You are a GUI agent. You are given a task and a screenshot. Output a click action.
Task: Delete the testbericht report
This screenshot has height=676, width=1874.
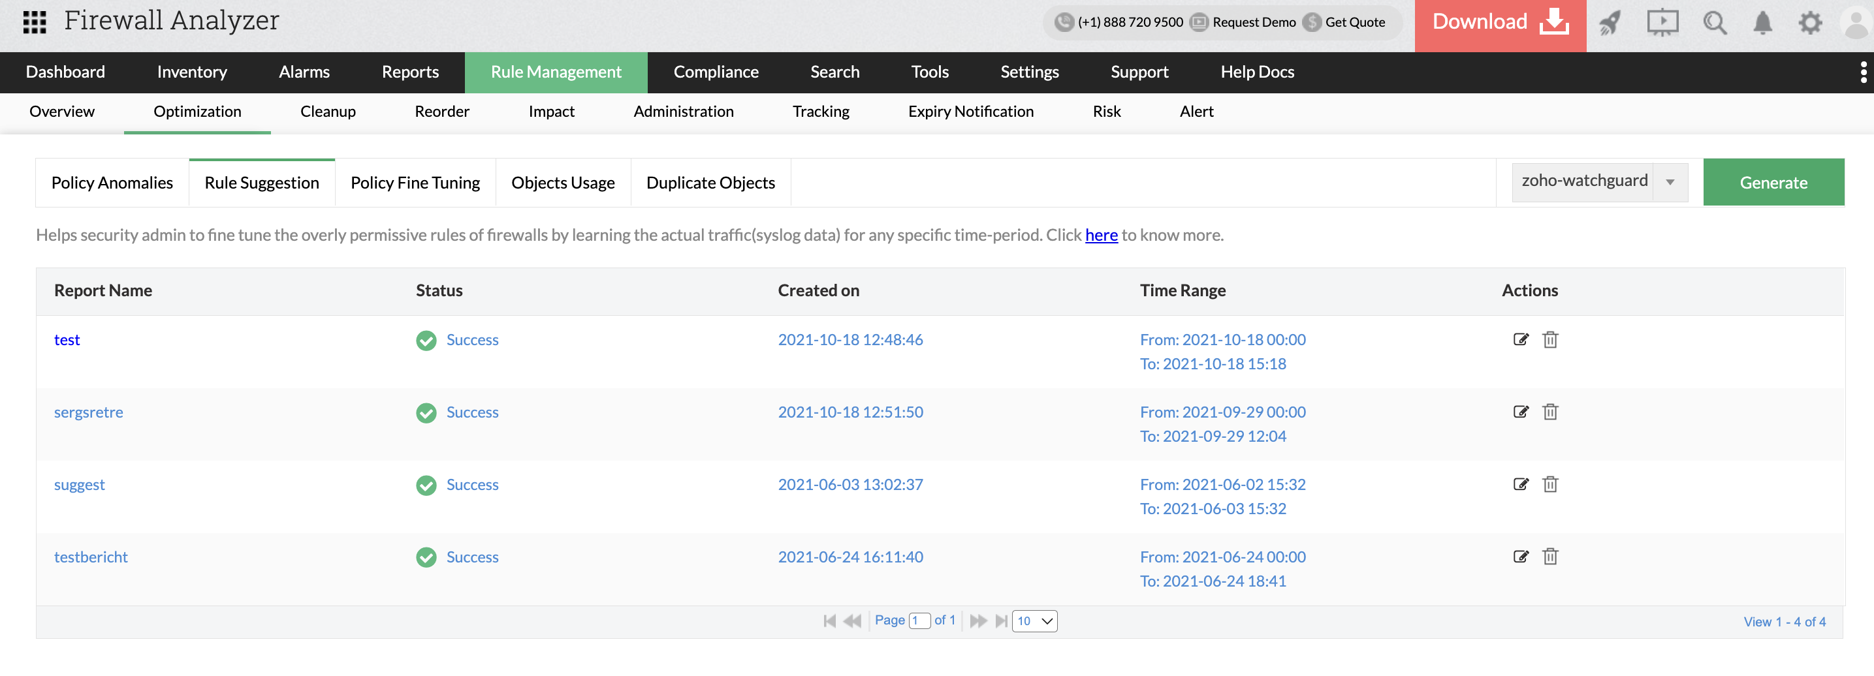pos(1550,556)
